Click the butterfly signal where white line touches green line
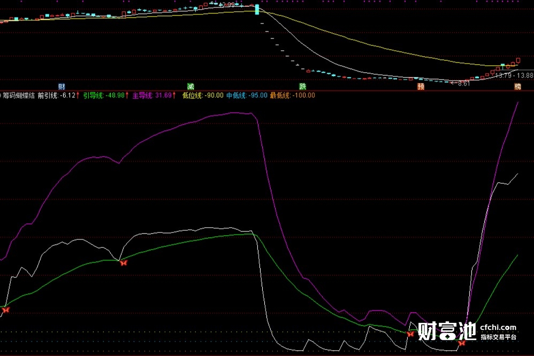This screenshot has height=356, width=534. click(x=123, y=262)
